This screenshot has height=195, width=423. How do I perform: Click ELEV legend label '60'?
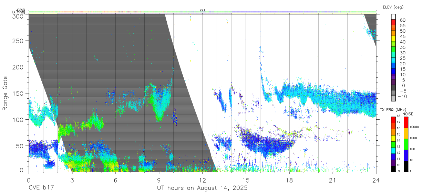[402, 20]
